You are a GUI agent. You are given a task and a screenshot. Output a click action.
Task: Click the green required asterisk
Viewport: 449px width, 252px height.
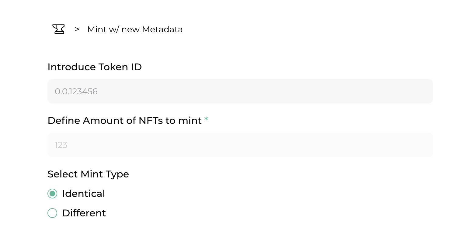(x=206, y=119)
